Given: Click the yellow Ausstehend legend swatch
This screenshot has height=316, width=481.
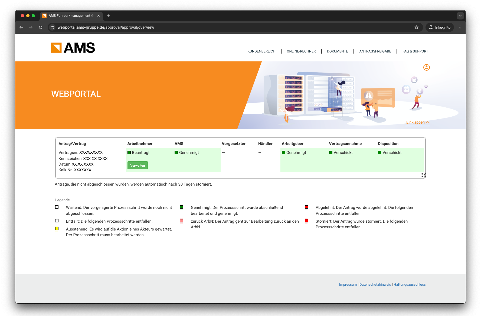Looking at the screenshot, I should [x=57, y=229].
